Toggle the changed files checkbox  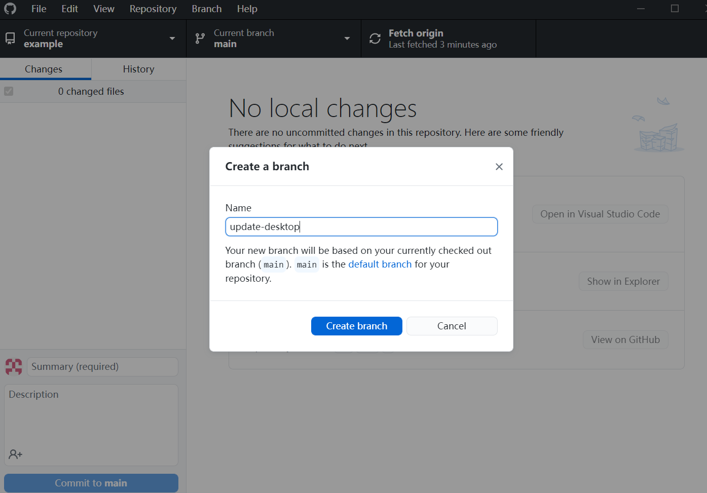tap(9, 91)
